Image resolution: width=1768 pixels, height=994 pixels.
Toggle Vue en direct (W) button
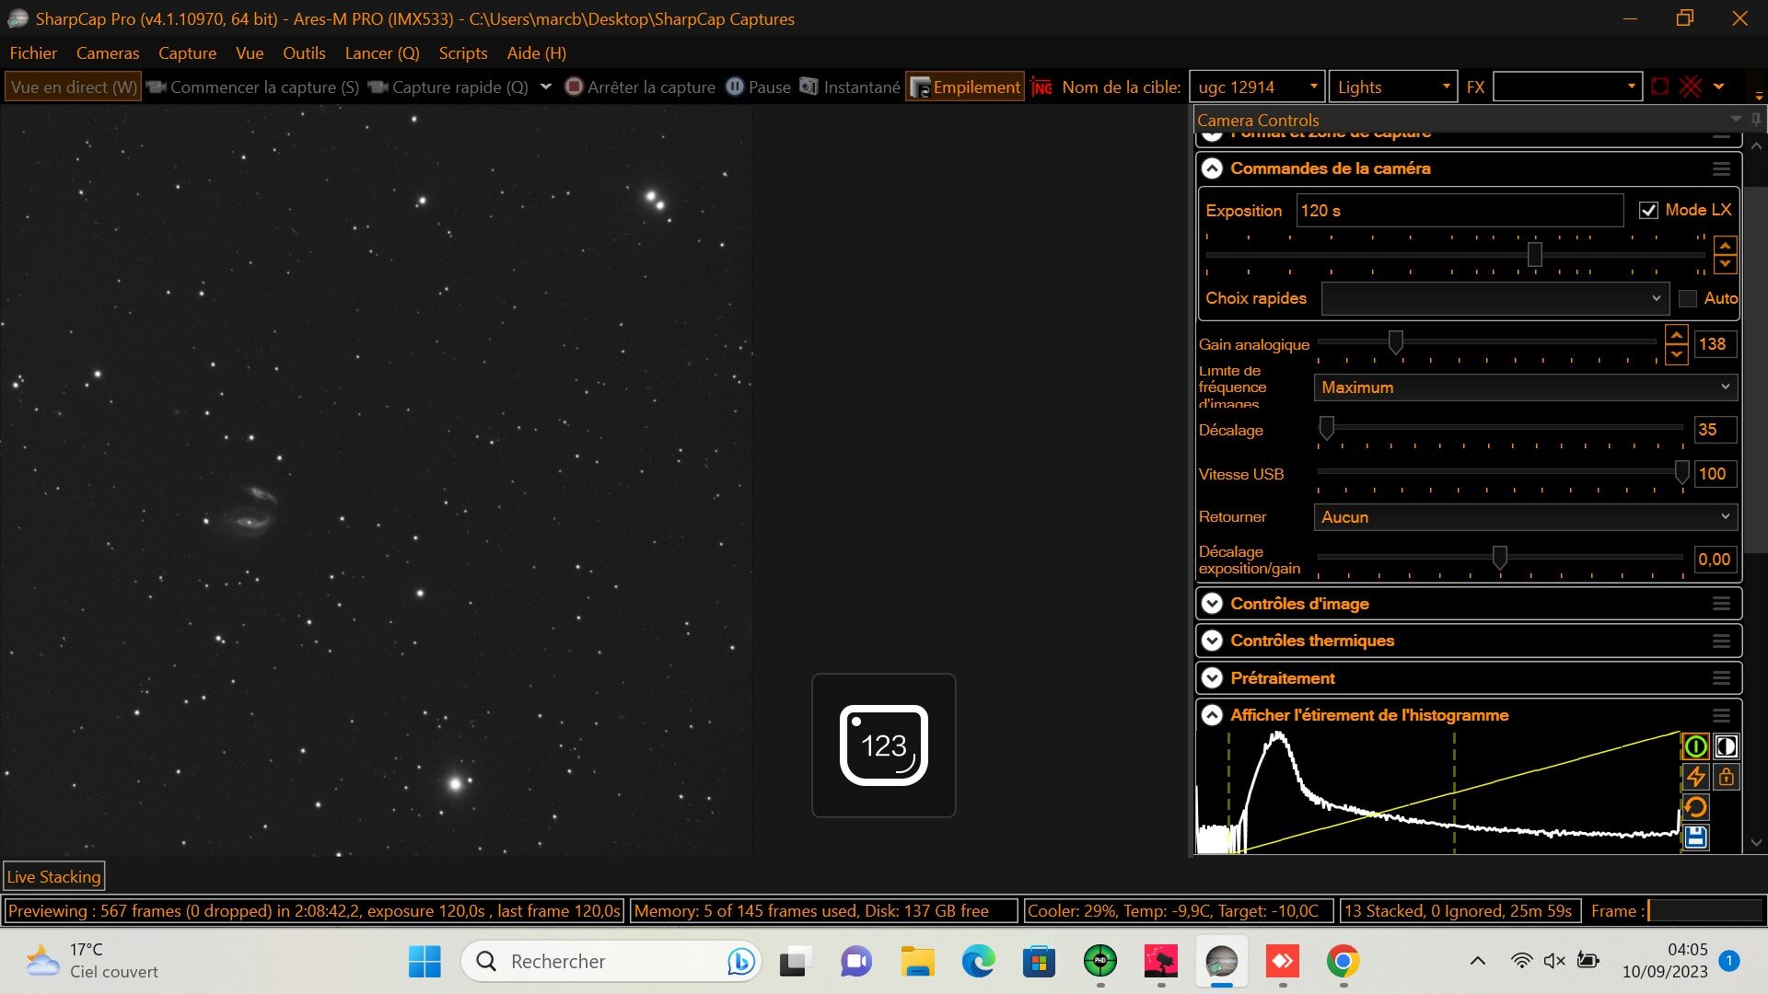coord(74,87)
